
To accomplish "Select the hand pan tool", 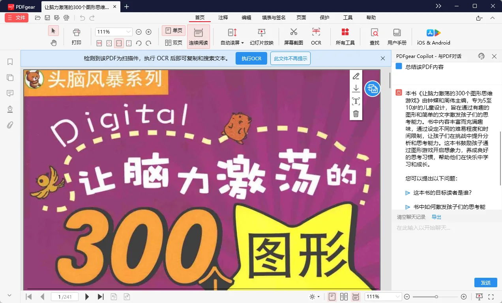I will coord(53,43).
